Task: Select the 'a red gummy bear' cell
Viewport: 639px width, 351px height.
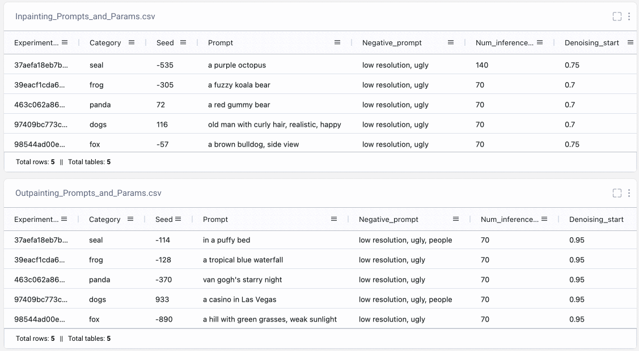Action: point(239,105)
